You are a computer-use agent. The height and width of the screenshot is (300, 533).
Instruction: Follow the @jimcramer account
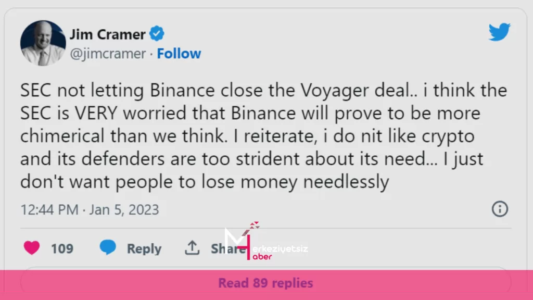tap(179, 53)
